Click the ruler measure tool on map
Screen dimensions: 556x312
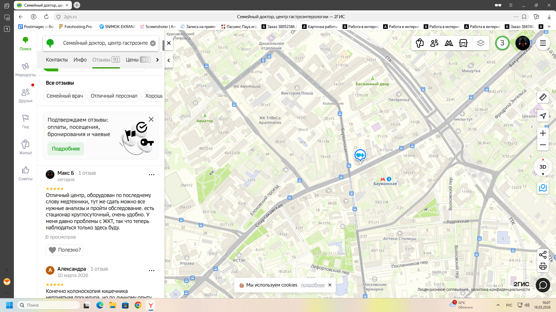tap(543, 97)
